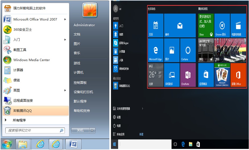This screenshot has height=150, width=249.
Task: Launch Microsoft Office Word 2007
Action: [36, 19]
